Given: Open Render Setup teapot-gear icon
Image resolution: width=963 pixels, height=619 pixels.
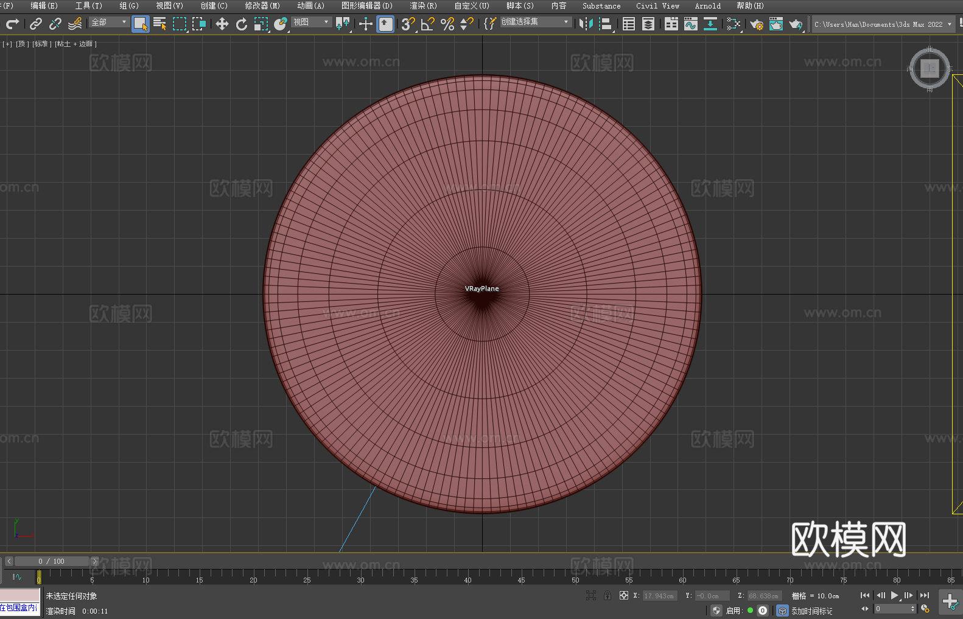Looking at the screenshot, I should [757, 24].
